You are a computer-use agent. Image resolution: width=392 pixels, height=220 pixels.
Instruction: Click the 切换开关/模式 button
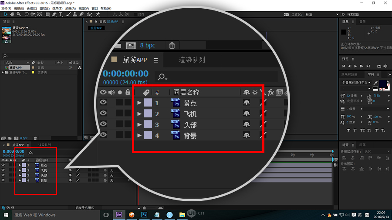click(x=85, y=208)
